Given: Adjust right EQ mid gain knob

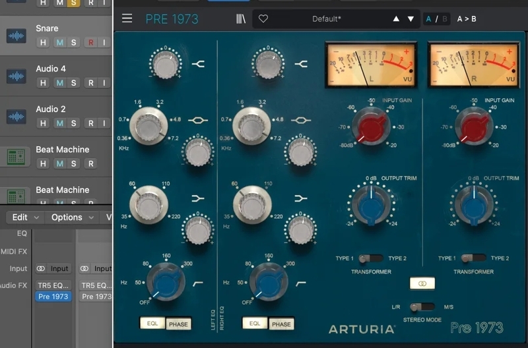Looking at the screenshot, I should pos(301,152).
